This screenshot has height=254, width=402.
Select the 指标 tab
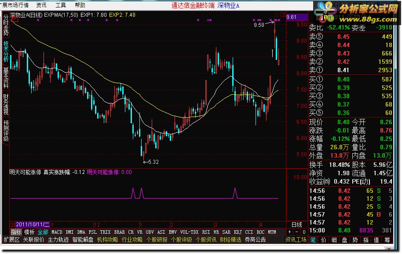pyautogui.click(x=16, y=232)
